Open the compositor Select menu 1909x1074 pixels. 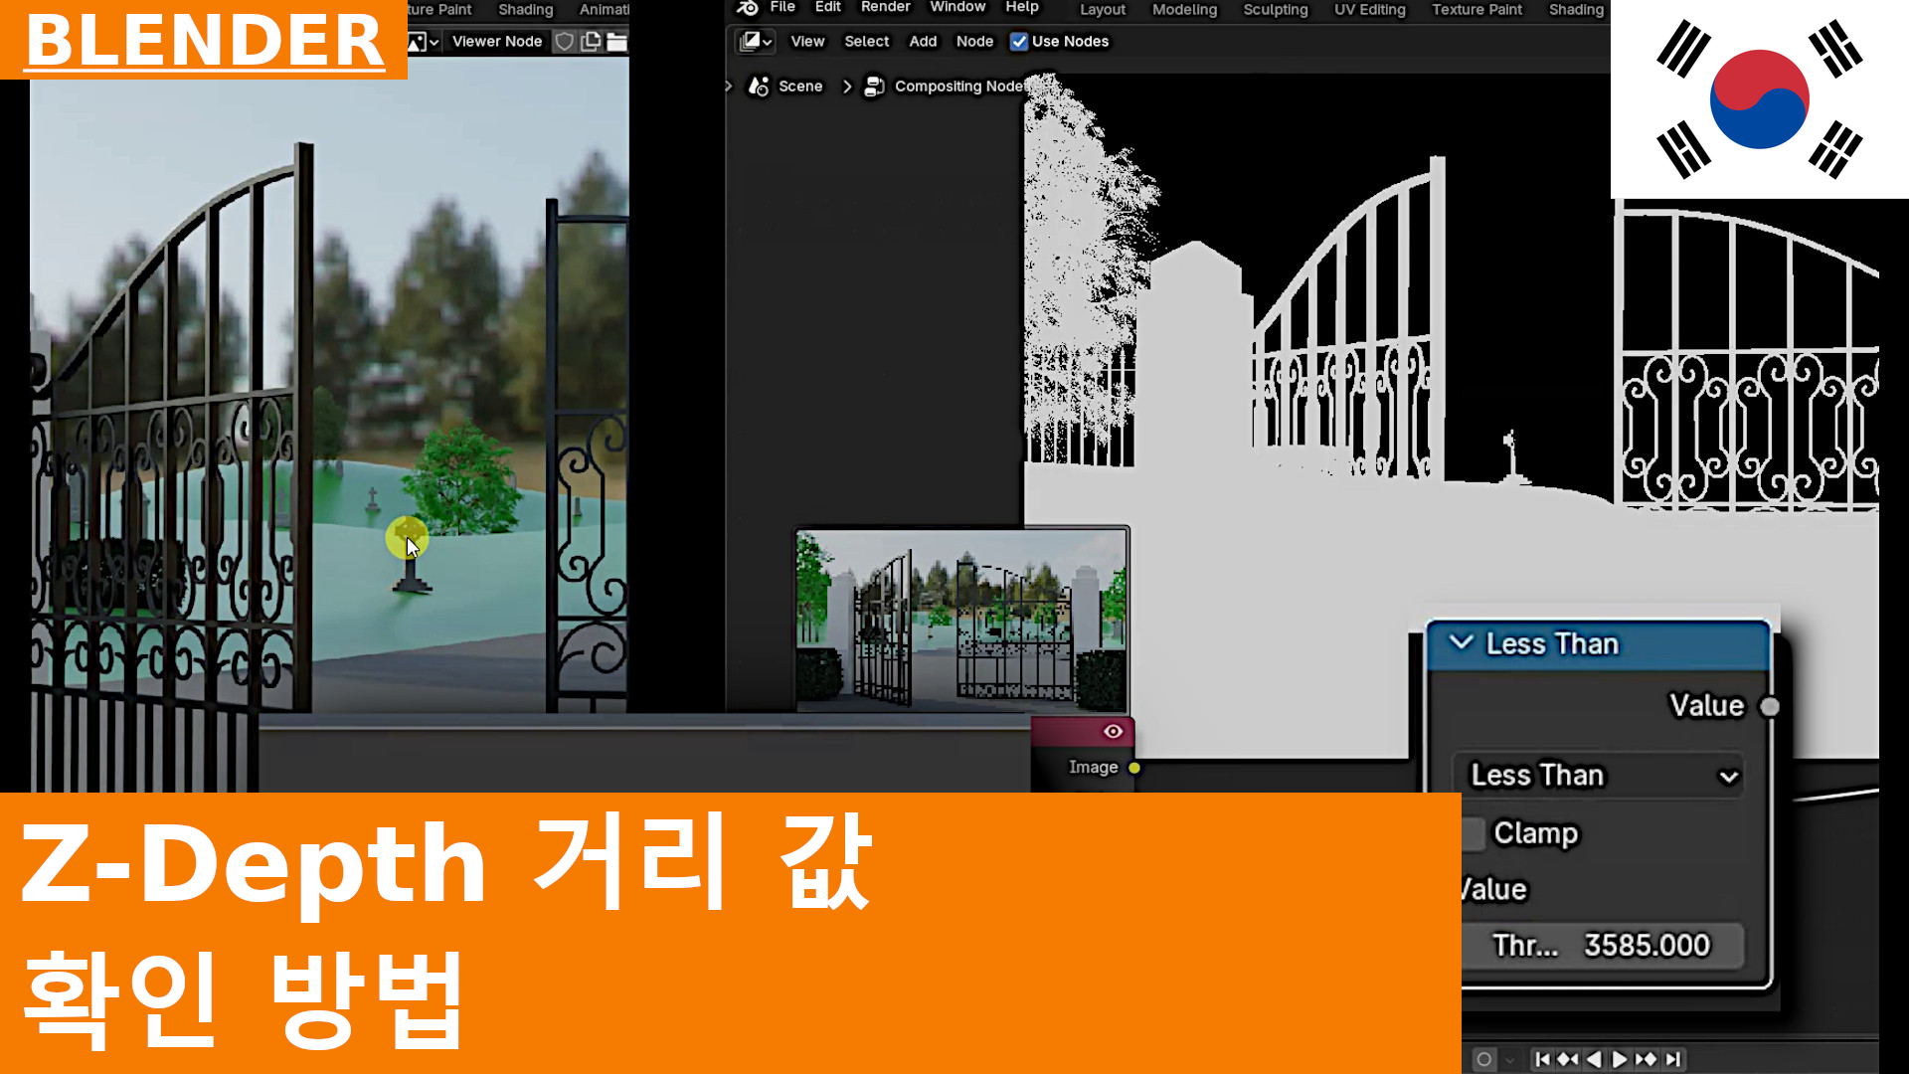coord(866,42)
